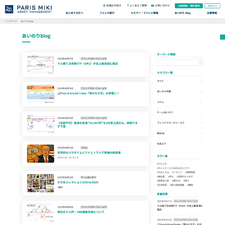The width and height of the screenshot is (225, 225).
Task: Open ファンド紹介 menu
Action: (x=107, y=13)
